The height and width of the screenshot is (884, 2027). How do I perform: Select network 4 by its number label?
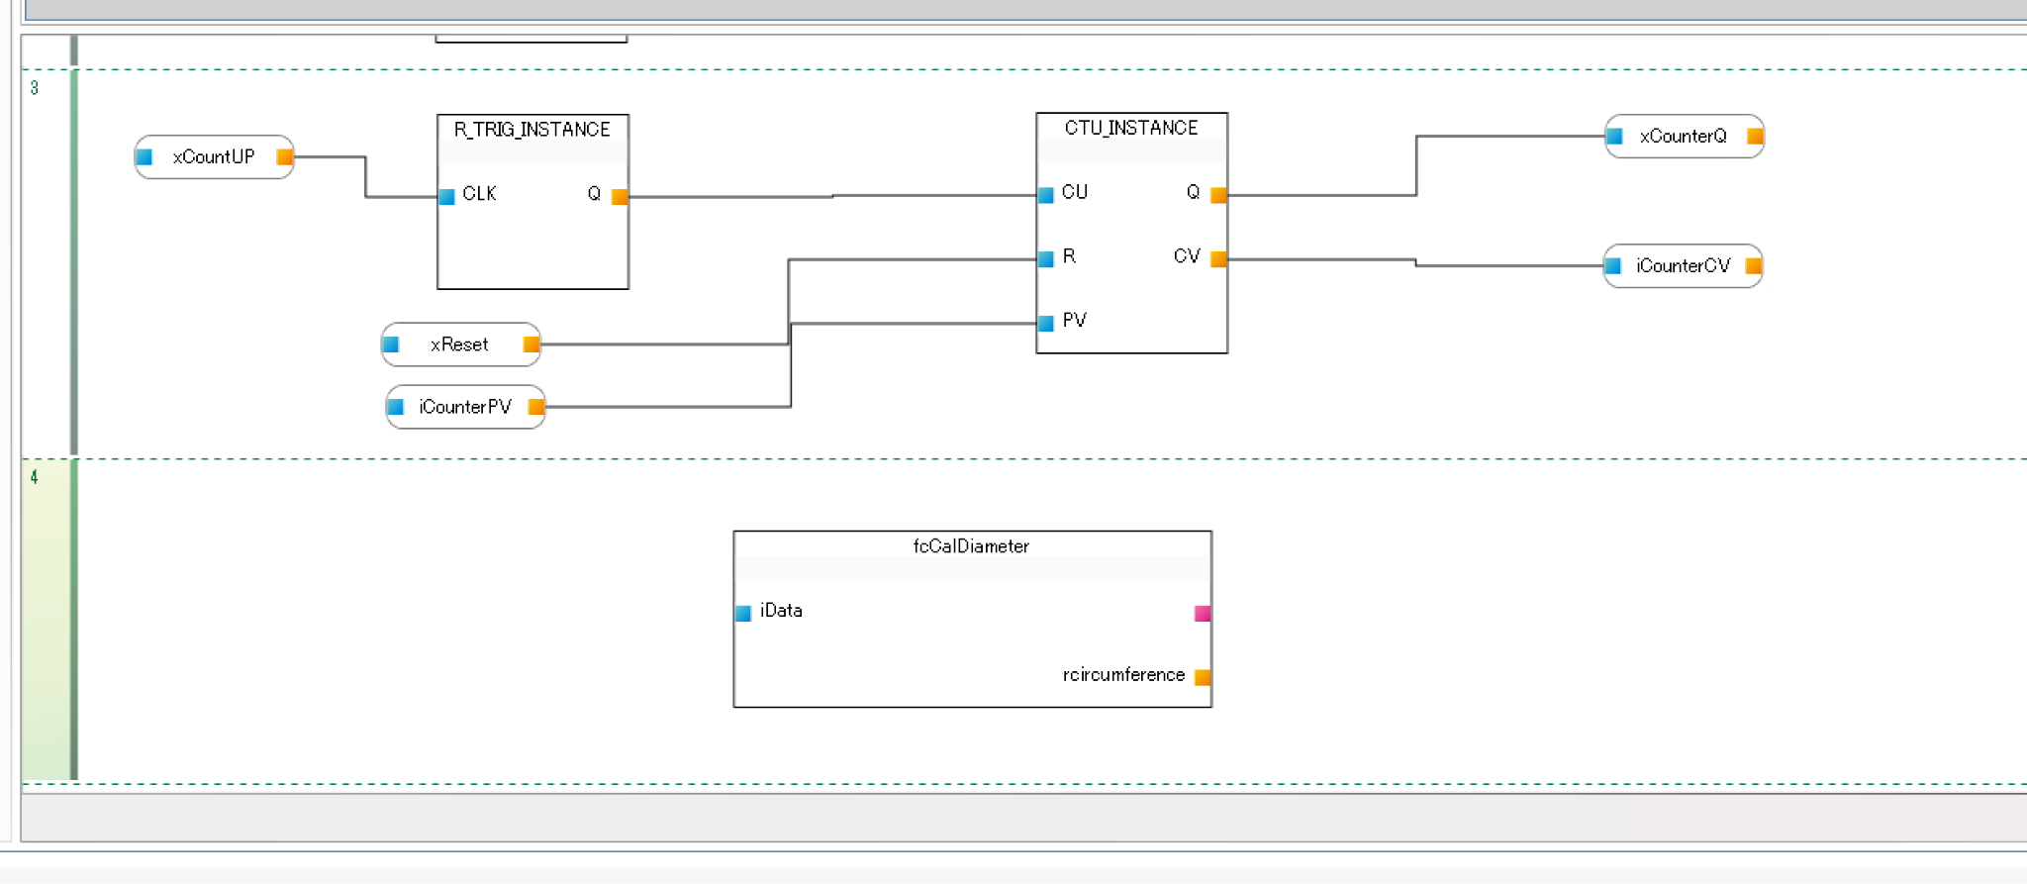[35, 477]
